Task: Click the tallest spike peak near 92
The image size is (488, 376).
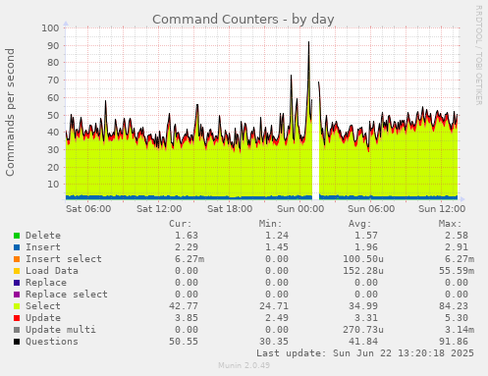Action: click(308, 42)
